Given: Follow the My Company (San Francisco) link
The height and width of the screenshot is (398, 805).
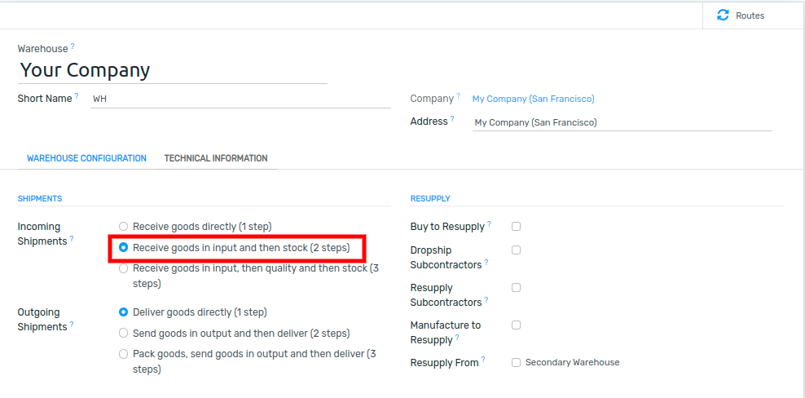Looking at the screenshot, I should pos(534,99).
